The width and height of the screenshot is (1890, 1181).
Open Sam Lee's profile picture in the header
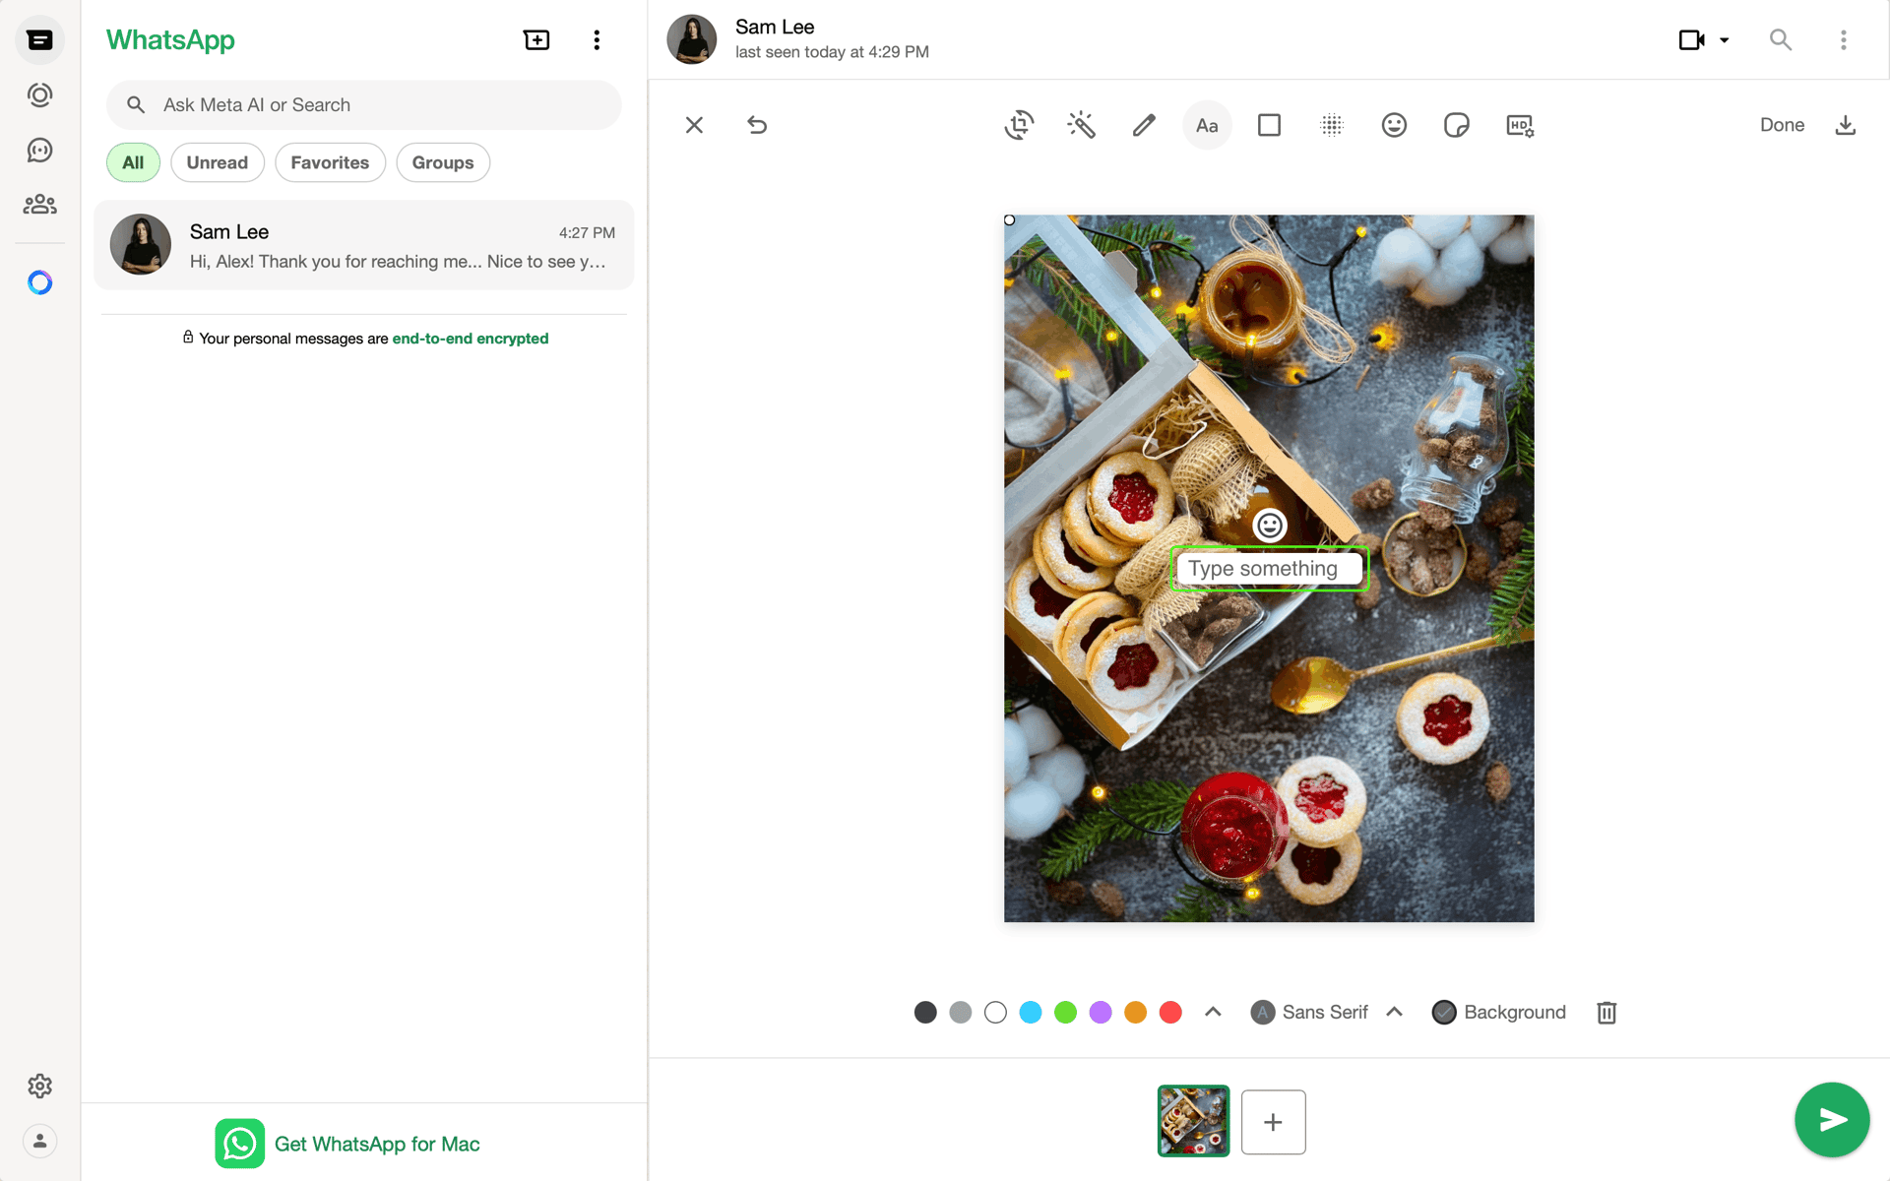pyautogui.click(x=691, y=40)
